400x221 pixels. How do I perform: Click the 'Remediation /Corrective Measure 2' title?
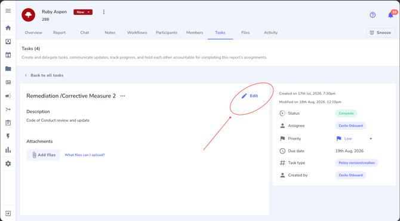pyautogui.click(x=71, y=96)
